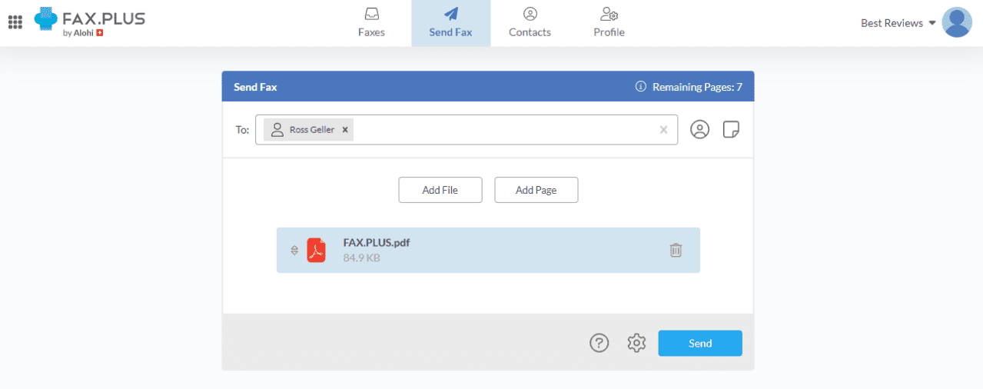983x389 pixels.
Task: Open fax settings gear icon
Action: pyautogui.click(x=636, y=343)
